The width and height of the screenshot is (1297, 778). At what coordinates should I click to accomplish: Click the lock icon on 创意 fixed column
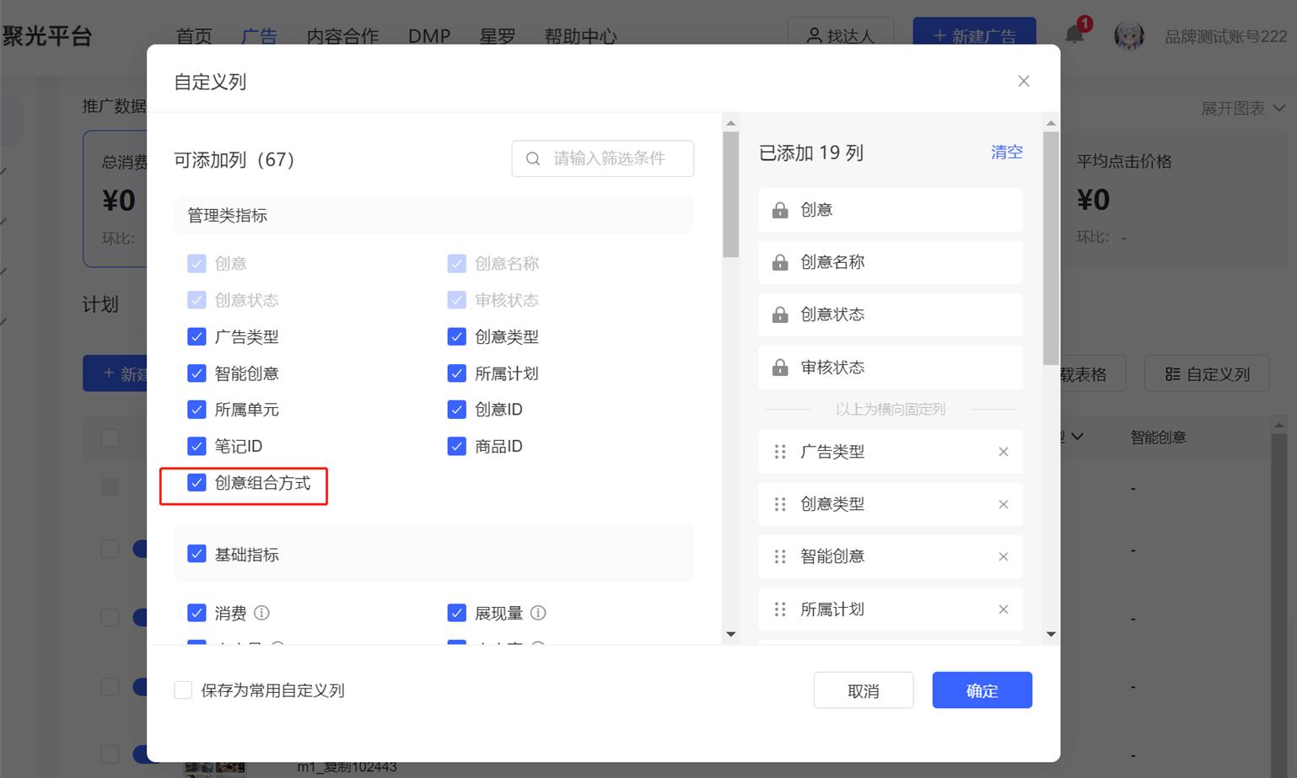click(779, 209)
